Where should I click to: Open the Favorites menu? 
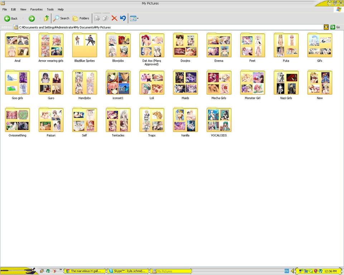tap(36, 9)
